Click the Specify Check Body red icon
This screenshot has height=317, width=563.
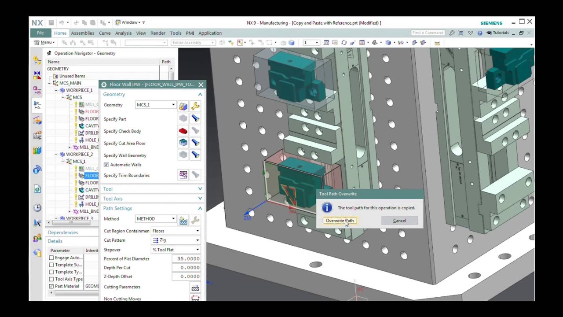click(183, 131)
